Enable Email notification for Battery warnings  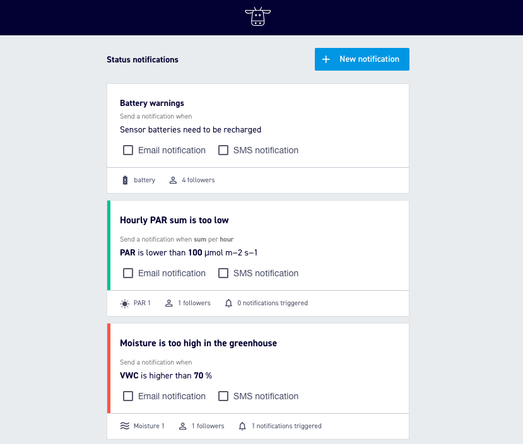[x=128, y=150]
